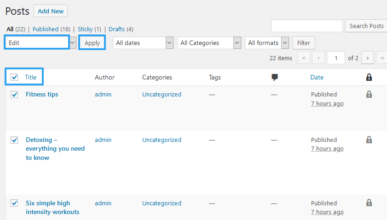Image resolution: width=387 pixels, height=220 pixels.
Task: Go to next page of posts
Action: point(367,58)
